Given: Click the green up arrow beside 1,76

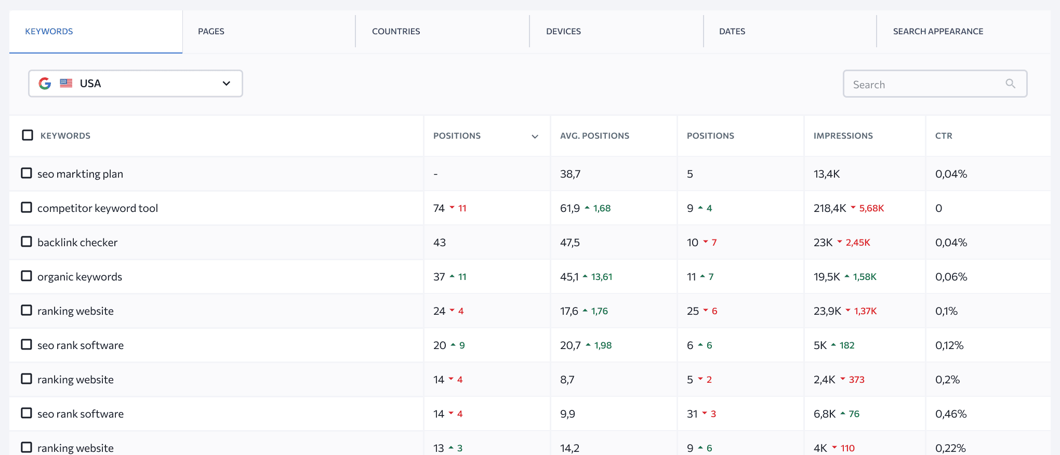Looking at the screenshot, I should (x=585, y=311).
